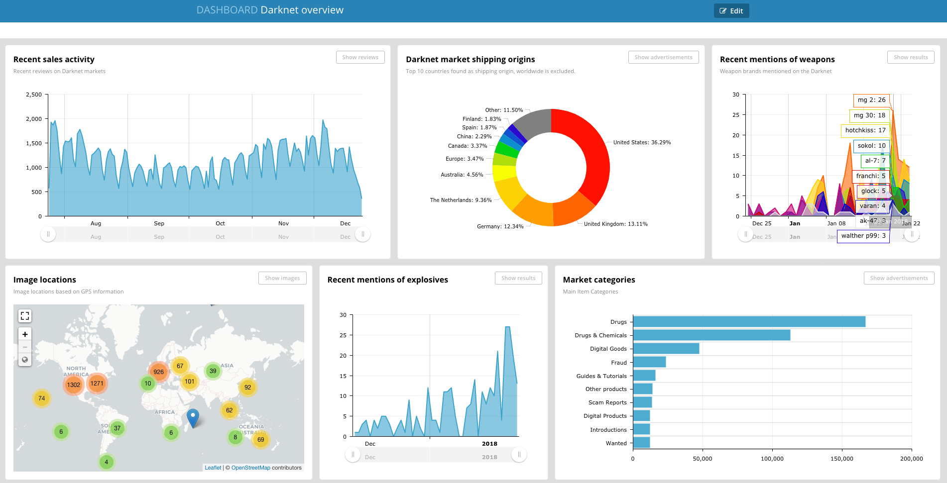Click the Drugs bar in Market categories
Viewport: 947px width, 483px height.
[749, 322]
